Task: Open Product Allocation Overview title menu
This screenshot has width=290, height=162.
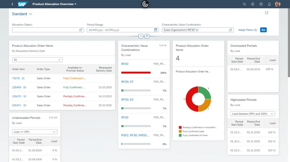Action: (54, 4)
